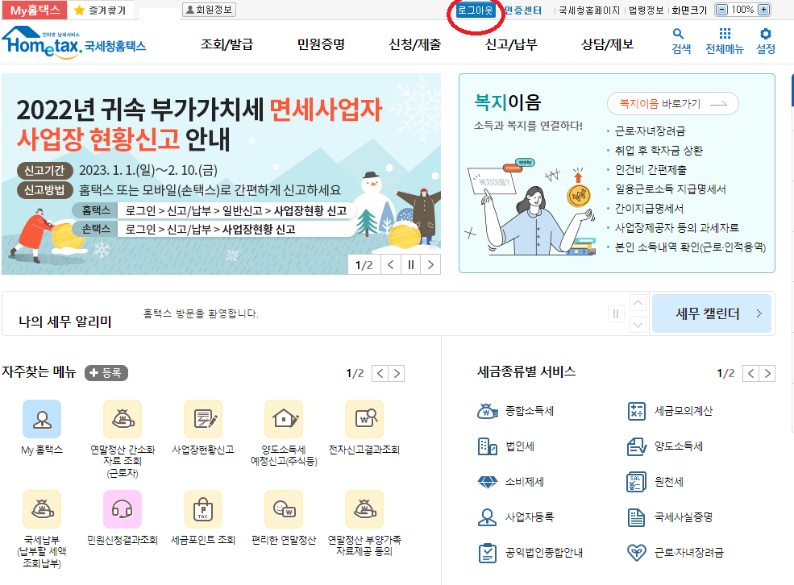The image size is (794, 585).
Task: Open 양도소득세 예정신고 icon
Action: click(x=284, y=419)
